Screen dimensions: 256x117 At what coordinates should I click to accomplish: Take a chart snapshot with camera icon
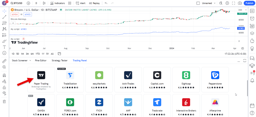(240, 3)
